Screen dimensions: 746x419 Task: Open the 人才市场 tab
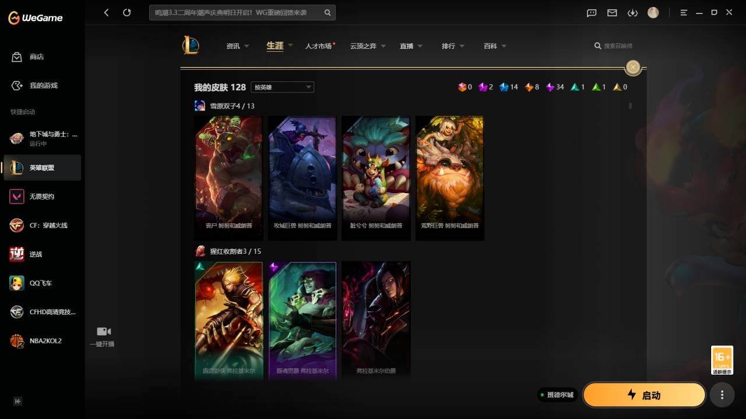click(318, 46)
